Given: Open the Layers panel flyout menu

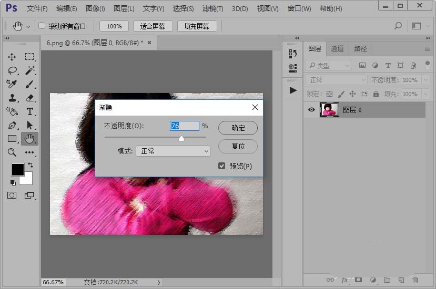Looking at the screenshot, I should (x=428, y=49).
